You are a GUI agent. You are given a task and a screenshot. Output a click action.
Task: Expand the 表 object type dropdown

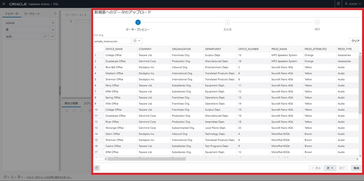(30, 30)
